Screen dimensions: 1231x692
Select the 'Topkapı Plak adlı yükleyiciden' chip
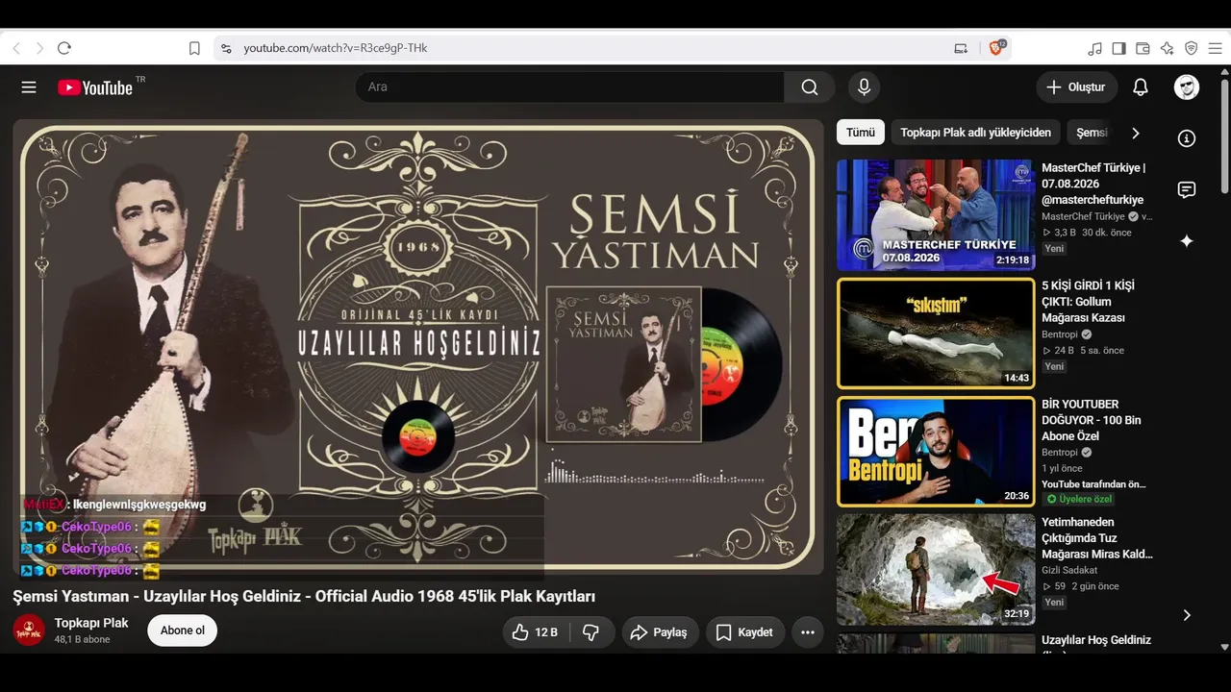pyautogui.click(x=975, y=133)
